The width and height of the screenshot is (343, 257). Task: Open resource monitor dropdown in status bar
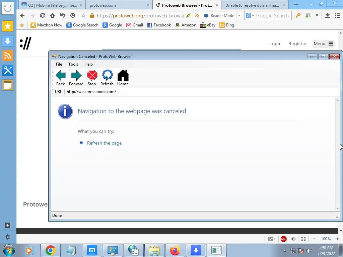click(272, 239)
